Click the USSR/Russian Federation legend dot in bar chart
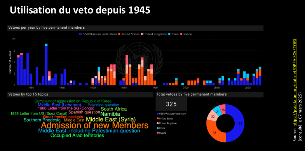This screenshot has width=305, height=151. pos(80,34)
